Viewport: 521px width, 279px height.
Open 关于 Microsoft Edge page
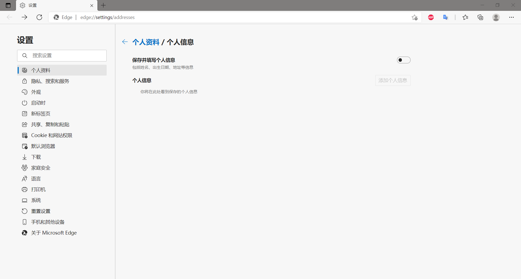[62, 233]
